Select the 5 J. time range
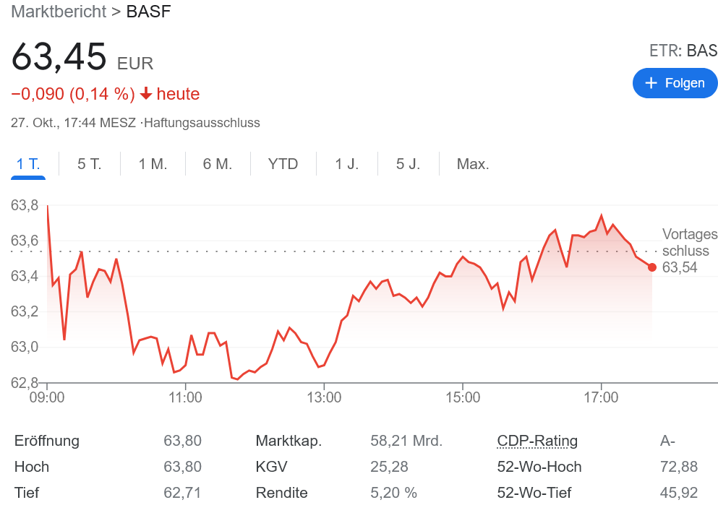Image resolution: width=718 pixels, height=513 pixels. click(407, 164)
